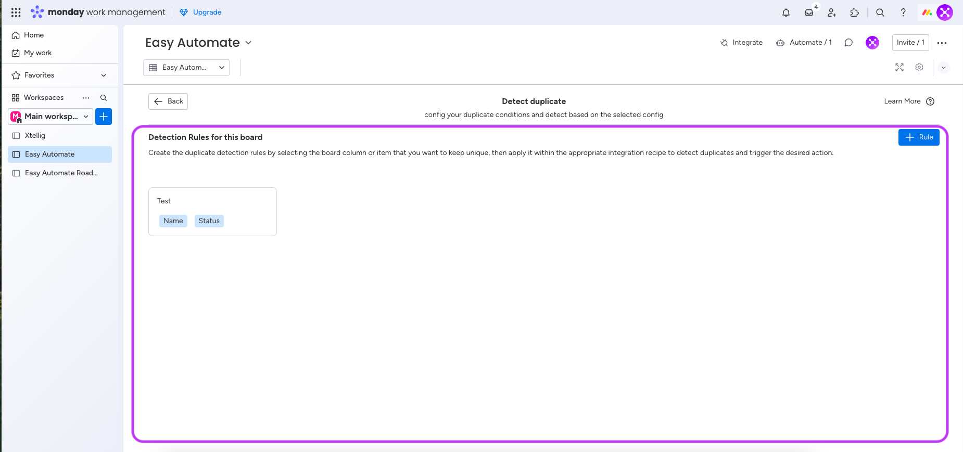Click the search everything magnifier

(880, 12)
